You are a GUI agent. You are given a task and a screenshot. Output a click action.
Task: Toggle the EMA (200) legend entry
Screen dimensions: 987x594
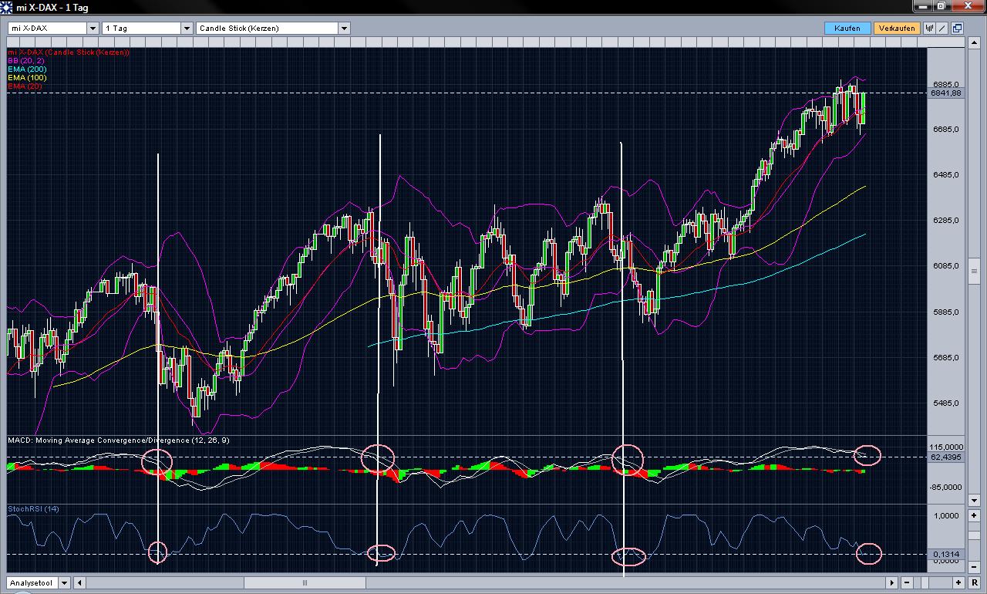tap(25, 69)
